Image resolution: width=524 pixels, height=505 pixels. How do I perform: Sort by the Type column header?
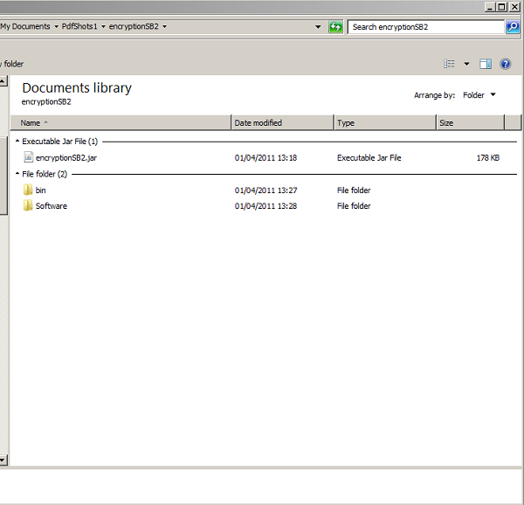[x=385, y=122]
